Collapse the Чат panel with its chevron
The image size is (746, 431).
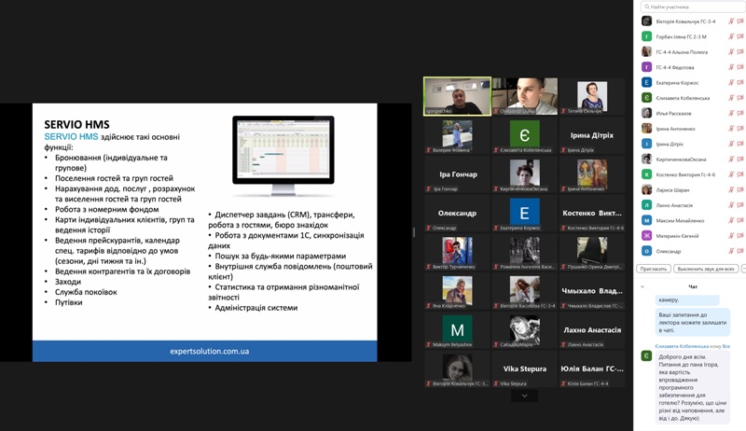click(642, 286)
